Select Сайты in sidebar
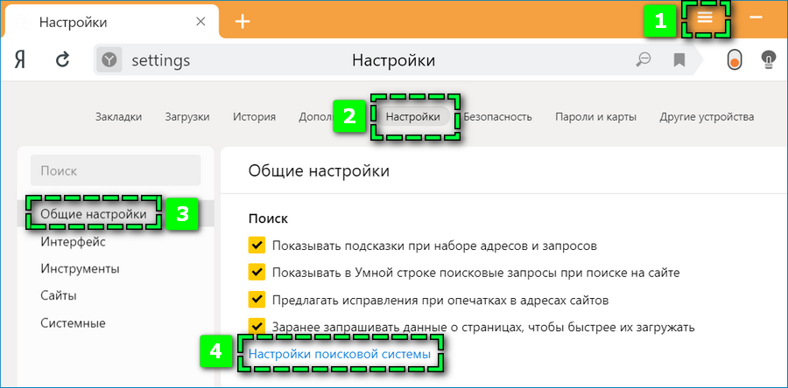 [59, 295]
